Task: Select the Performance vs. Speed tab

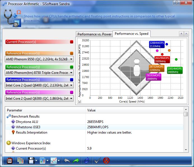Action: pos(131,34)
